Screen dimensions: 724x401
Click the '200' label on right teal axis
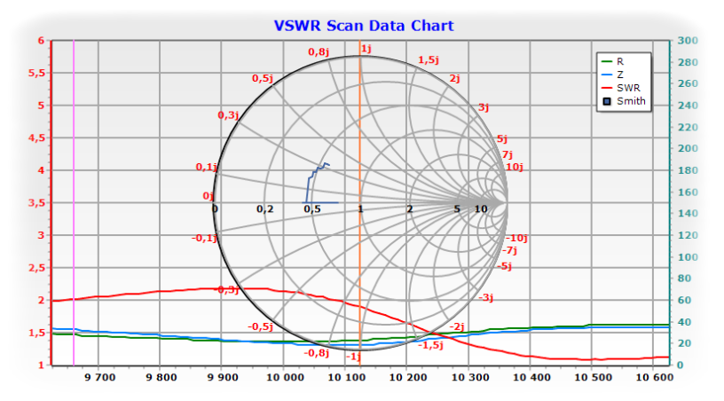688,148
